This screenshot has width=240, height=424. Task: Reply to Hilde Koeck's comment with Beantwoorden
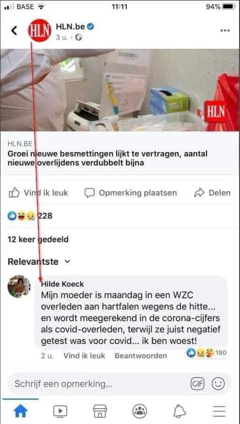[141, 355]
